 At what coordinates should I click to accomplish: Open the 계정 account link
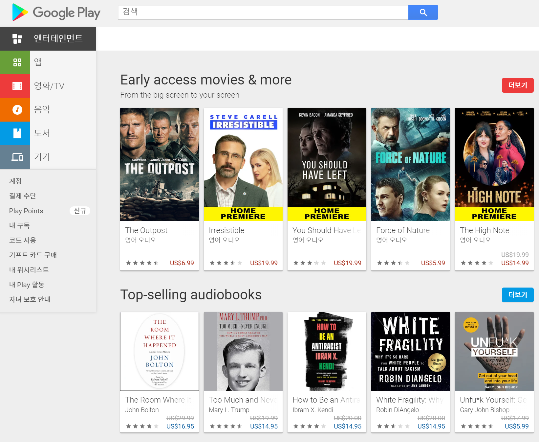coord(15,181)
